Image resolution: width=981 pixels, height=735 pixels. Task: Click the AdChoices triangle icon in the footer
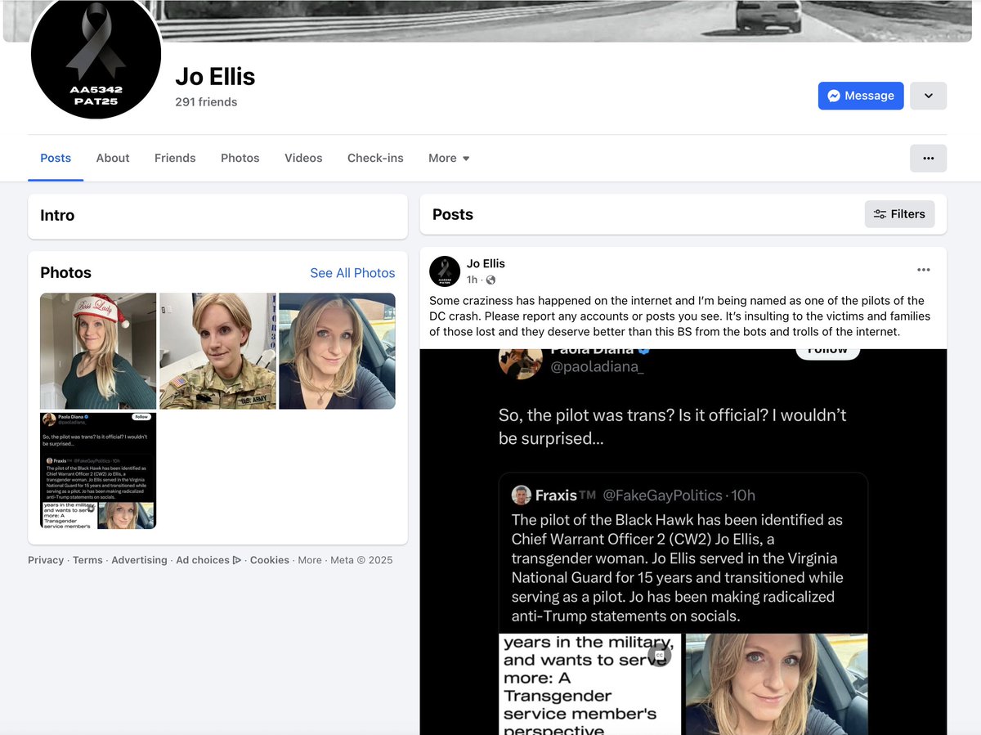coord(235,560)
